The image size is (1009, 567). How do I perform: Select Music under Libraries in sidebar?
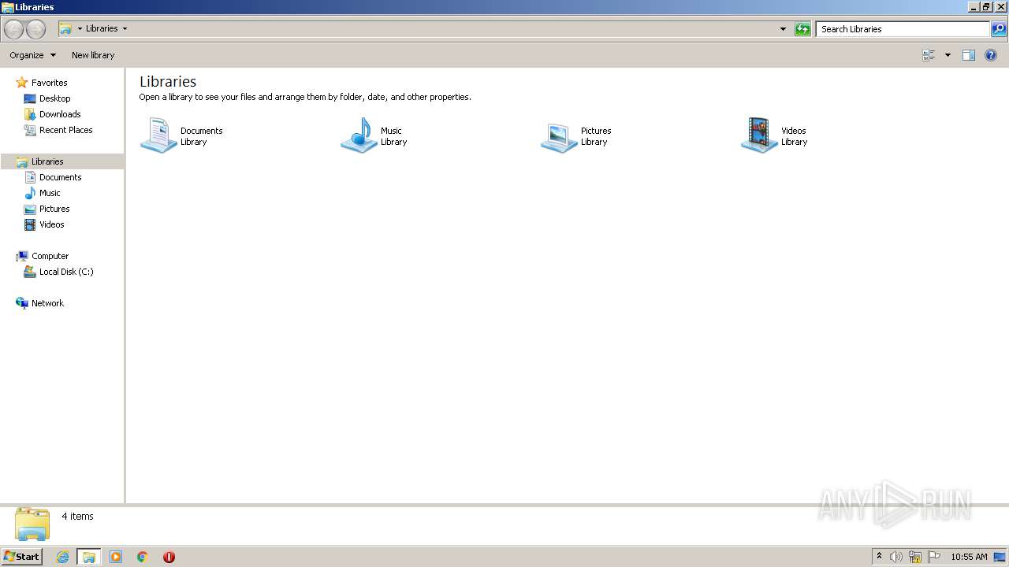click(x=50, y=193)
